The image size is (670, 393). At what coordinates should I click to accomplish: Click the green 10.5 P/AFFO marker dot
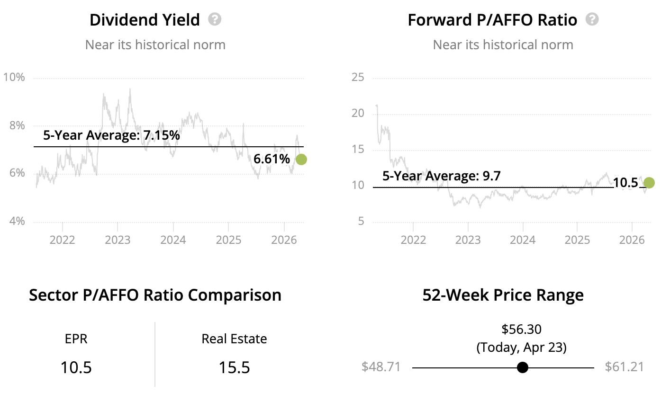649,183
